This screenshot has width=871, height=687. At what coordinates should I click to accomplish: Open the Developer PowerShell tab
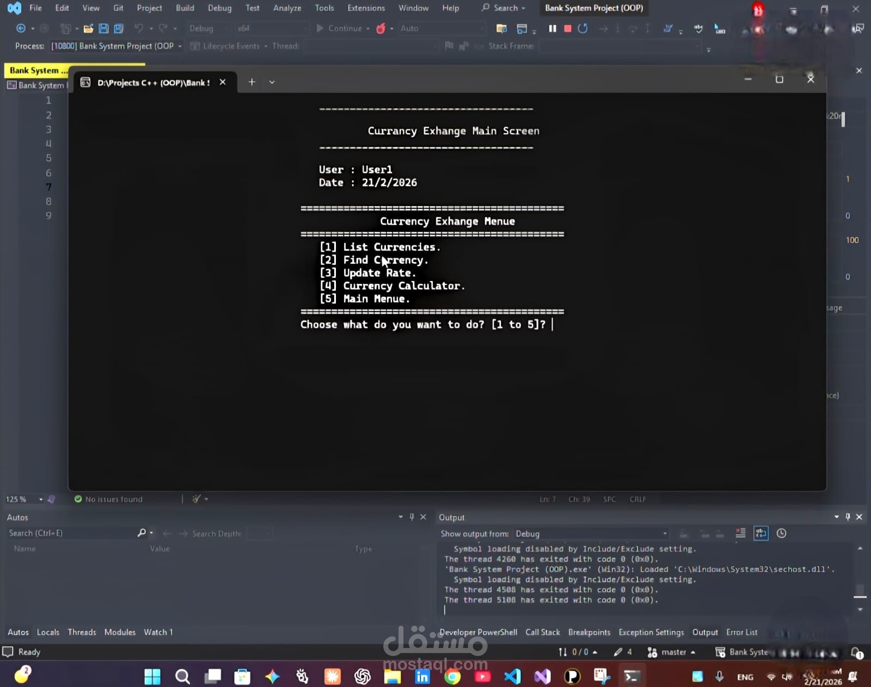[x=478, y=632]
